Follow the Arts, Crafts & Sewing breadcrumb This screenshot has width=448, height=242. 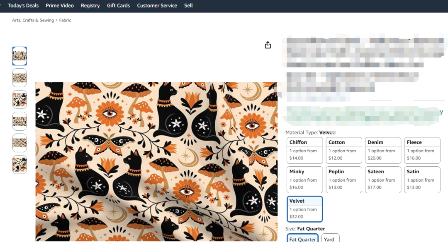(x=33, y=20)
